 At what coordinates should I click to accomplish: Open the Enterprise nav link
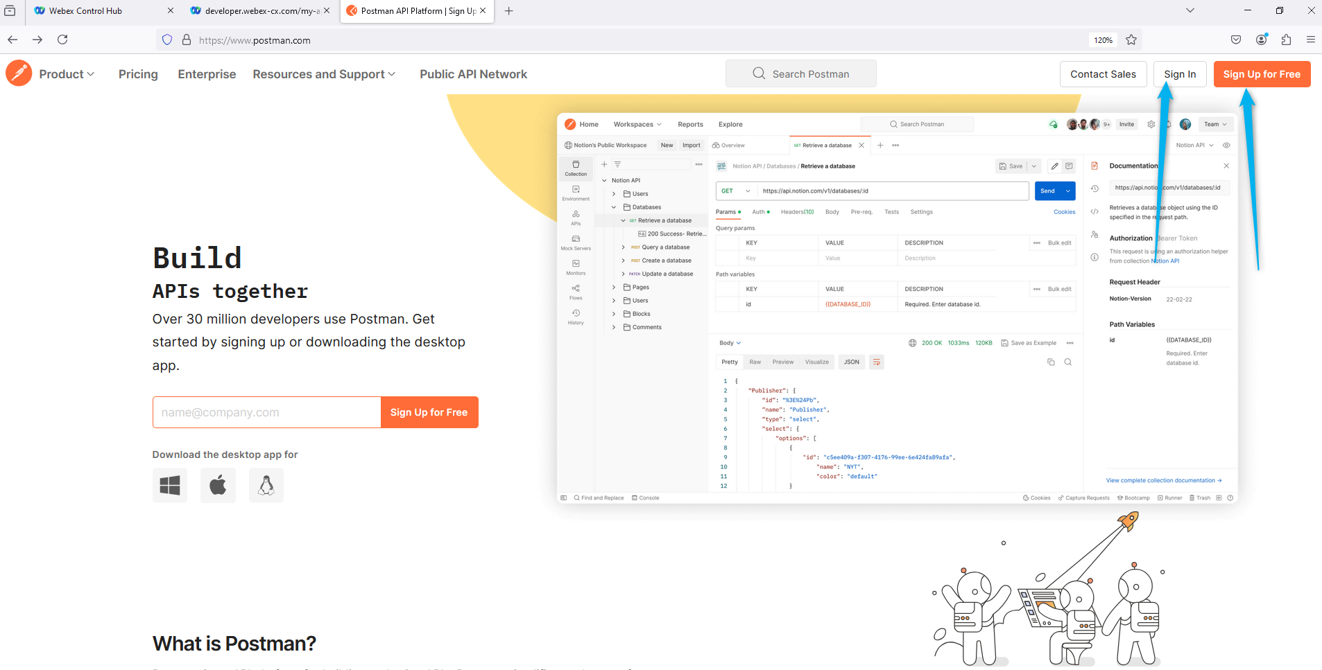coord(207,74)
